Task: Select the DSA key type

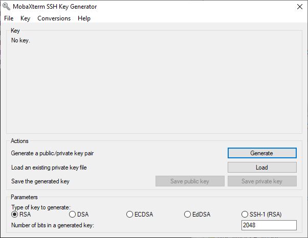Action: click(x=72, y=215)
